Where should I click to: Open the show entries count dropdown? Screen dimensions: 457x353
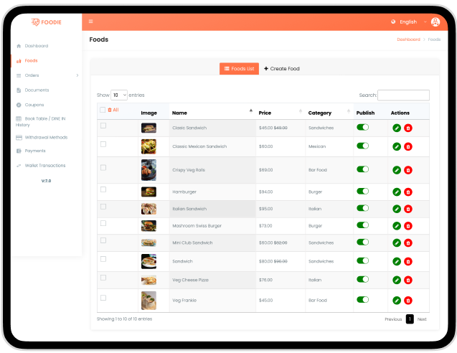tap(119, 95)
